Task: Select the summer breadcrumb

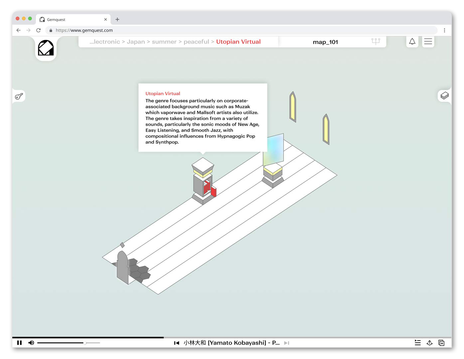Action: click(x=164, y=42)
